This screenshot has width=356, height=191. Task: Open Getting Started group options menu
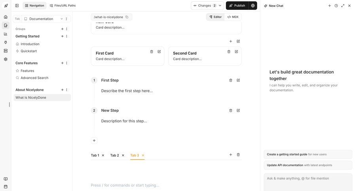[x=66, y=36]
